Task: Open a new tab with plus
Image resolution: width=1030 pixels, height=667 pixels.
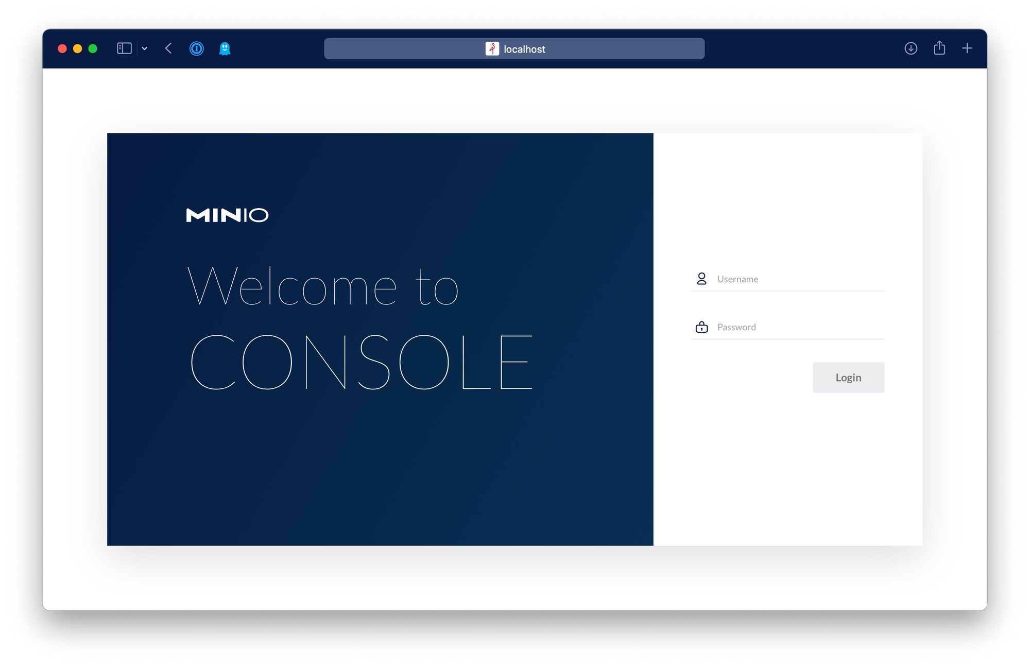Action: click(967, 48)
